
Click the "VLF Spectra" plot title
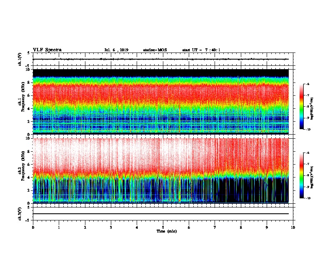47,50
